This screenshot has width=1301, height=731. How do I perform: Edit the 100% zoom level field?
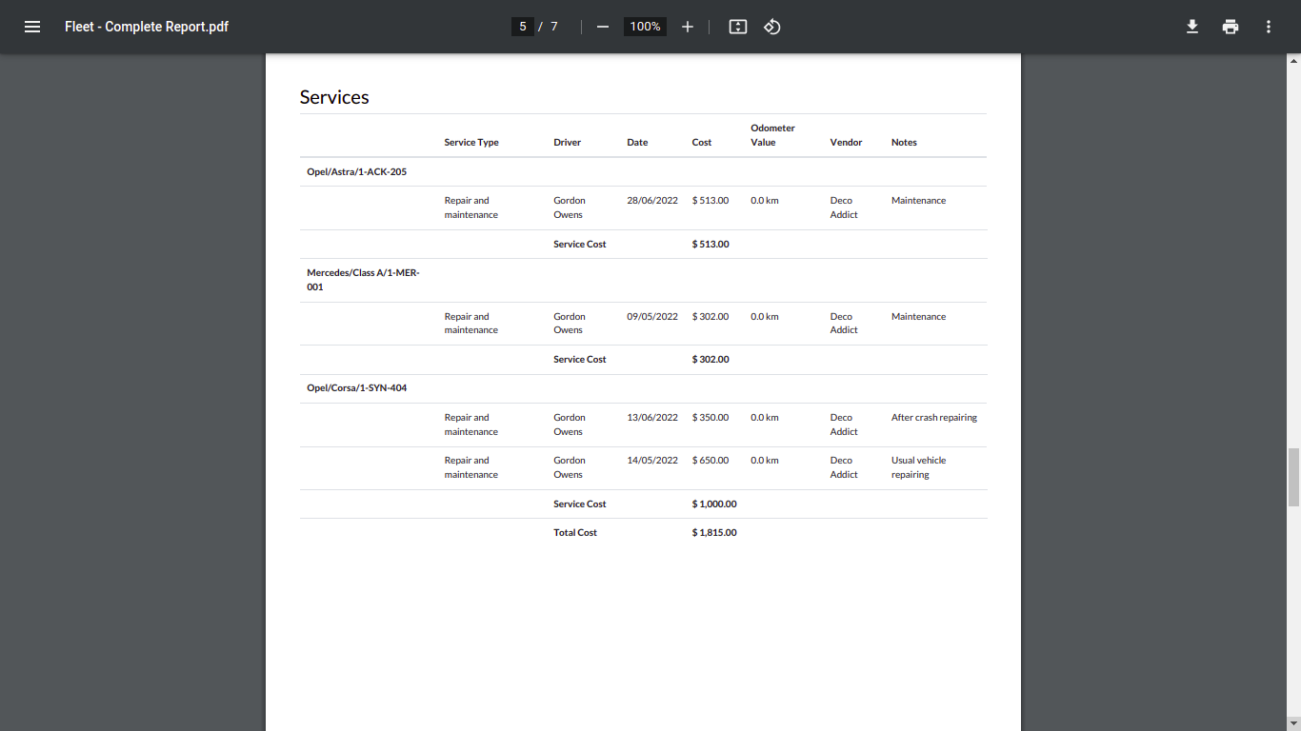click(645, 27)
